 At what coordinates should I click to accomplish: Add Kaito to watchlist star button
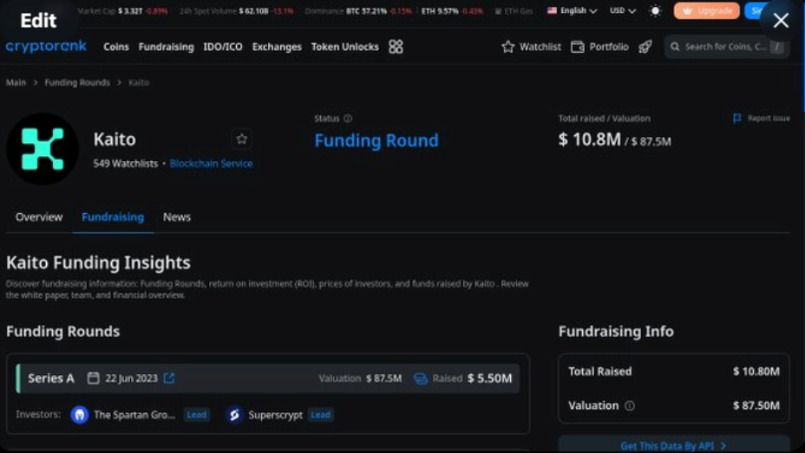[242, 139]
